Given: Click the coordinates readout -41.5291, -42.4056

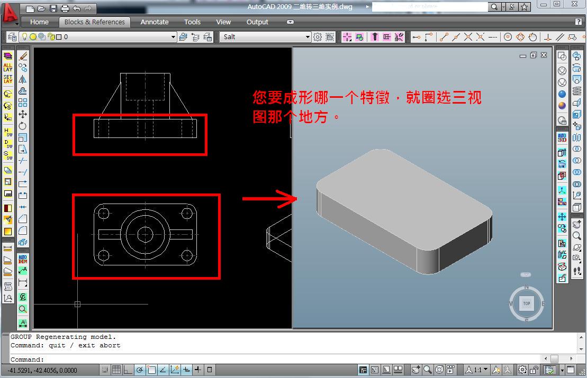Looking at the screenshot, I should tap(42, 370).
